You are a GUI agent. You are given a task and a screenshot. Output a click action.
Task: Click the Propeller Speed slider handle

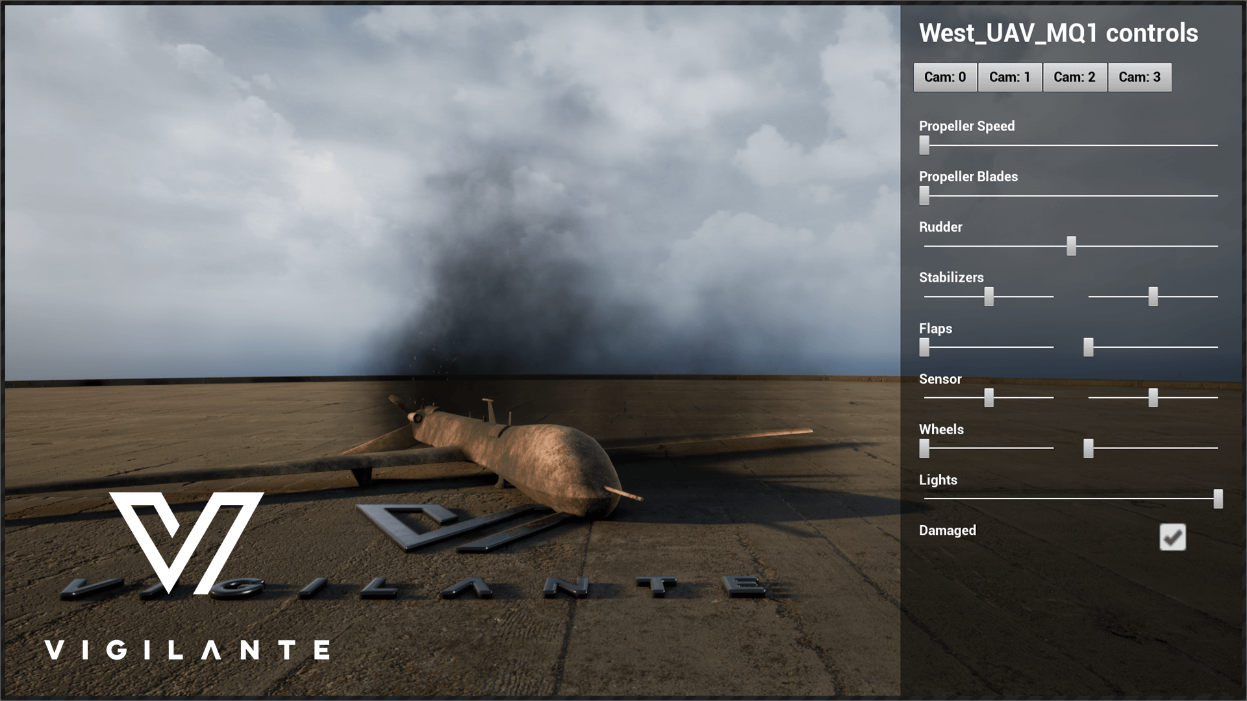pos(924,145)
